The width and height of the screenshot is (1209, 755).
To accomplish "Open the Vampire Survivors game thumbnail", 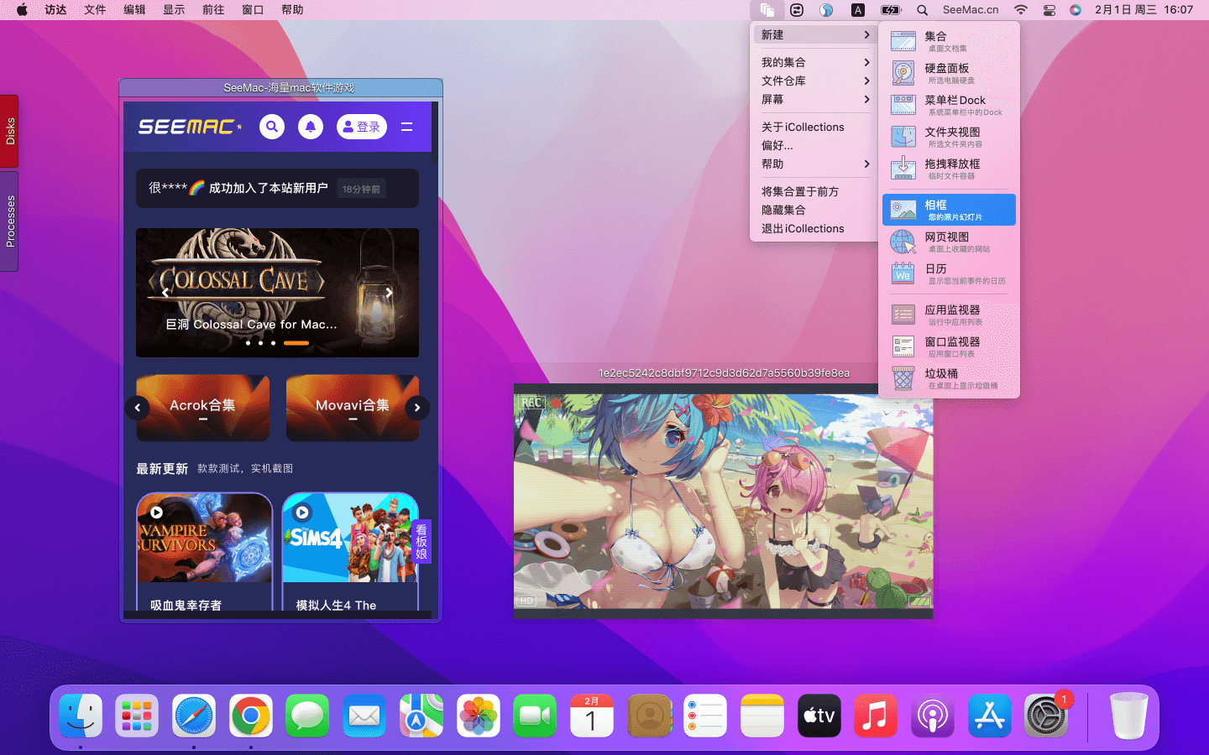I will coord(205,539).
